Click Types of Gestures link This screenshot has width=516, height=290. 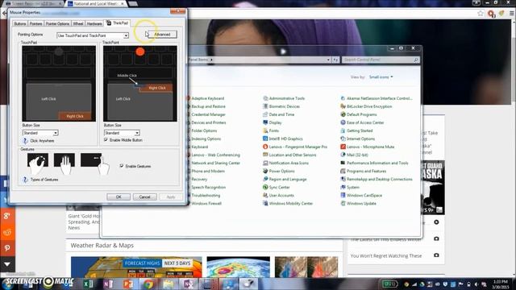point(44,180)
